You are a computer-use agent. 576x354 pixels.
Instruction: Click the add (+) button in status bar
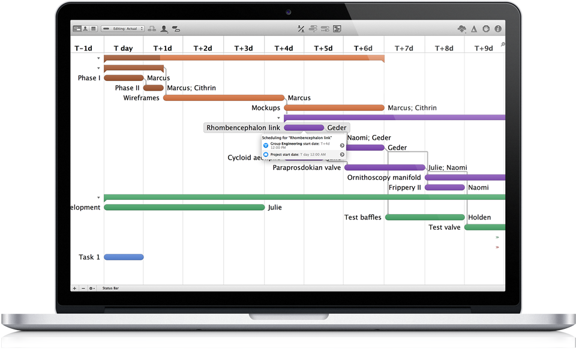pos(74,288)
